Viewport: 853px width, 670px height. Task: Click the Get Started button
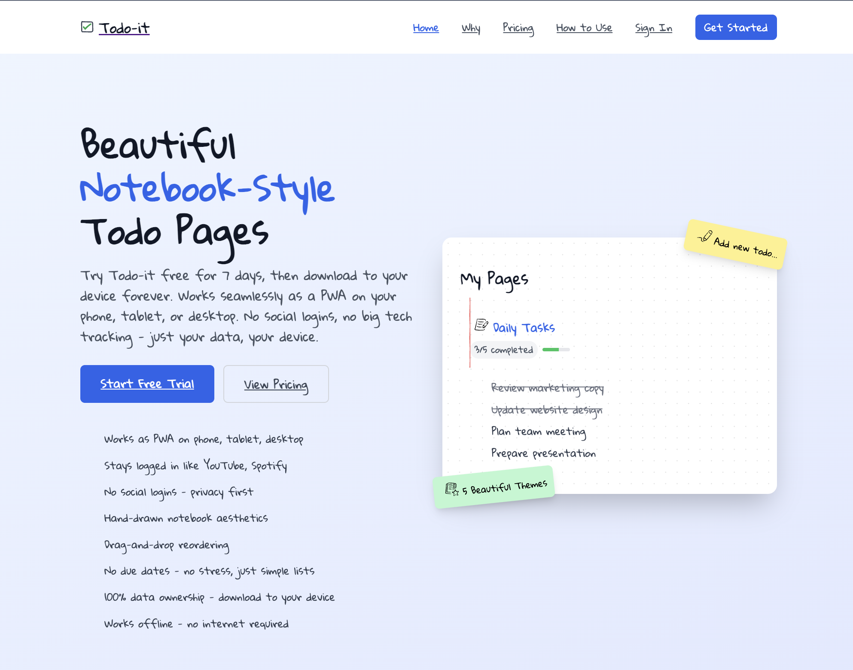735,27
